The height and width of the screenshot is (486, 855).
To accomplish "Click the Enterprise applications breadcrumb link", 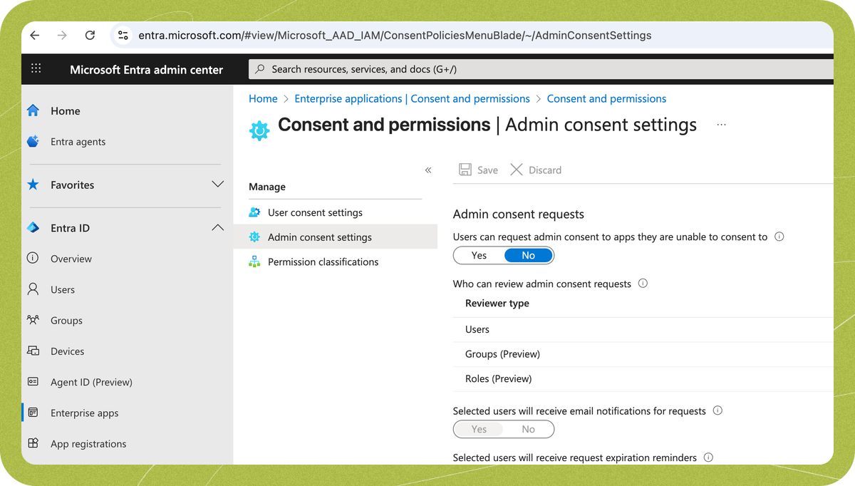I will click(412, 98).
